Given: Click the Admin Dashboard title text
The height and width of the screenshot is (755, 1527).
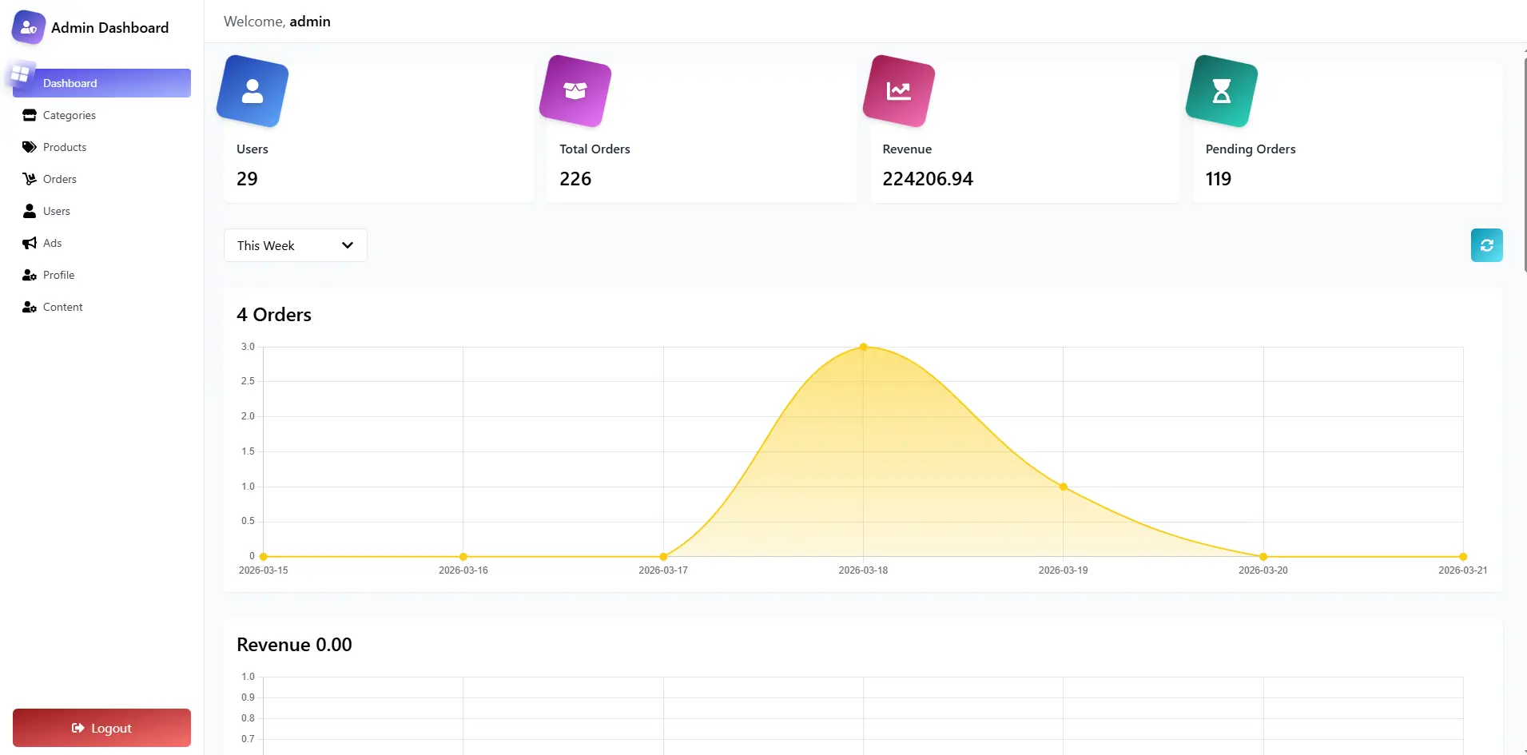Looking at the screenshot, I should point(110,28).
